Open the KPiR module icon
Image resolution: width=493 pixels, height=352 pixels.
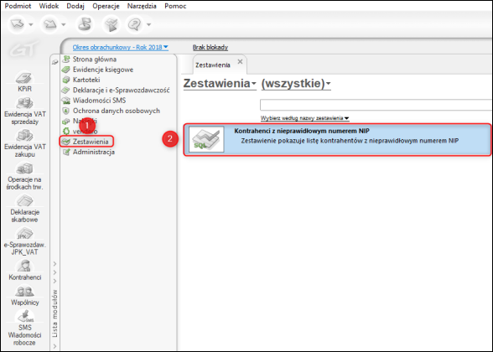pyautogui.click(x=25, y=82)
